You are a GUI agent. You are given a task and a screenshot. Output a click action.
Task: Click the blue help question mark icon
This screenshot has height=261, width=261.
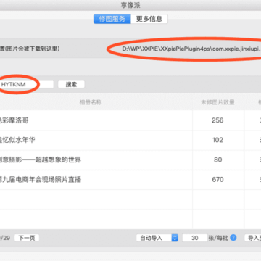233,238
